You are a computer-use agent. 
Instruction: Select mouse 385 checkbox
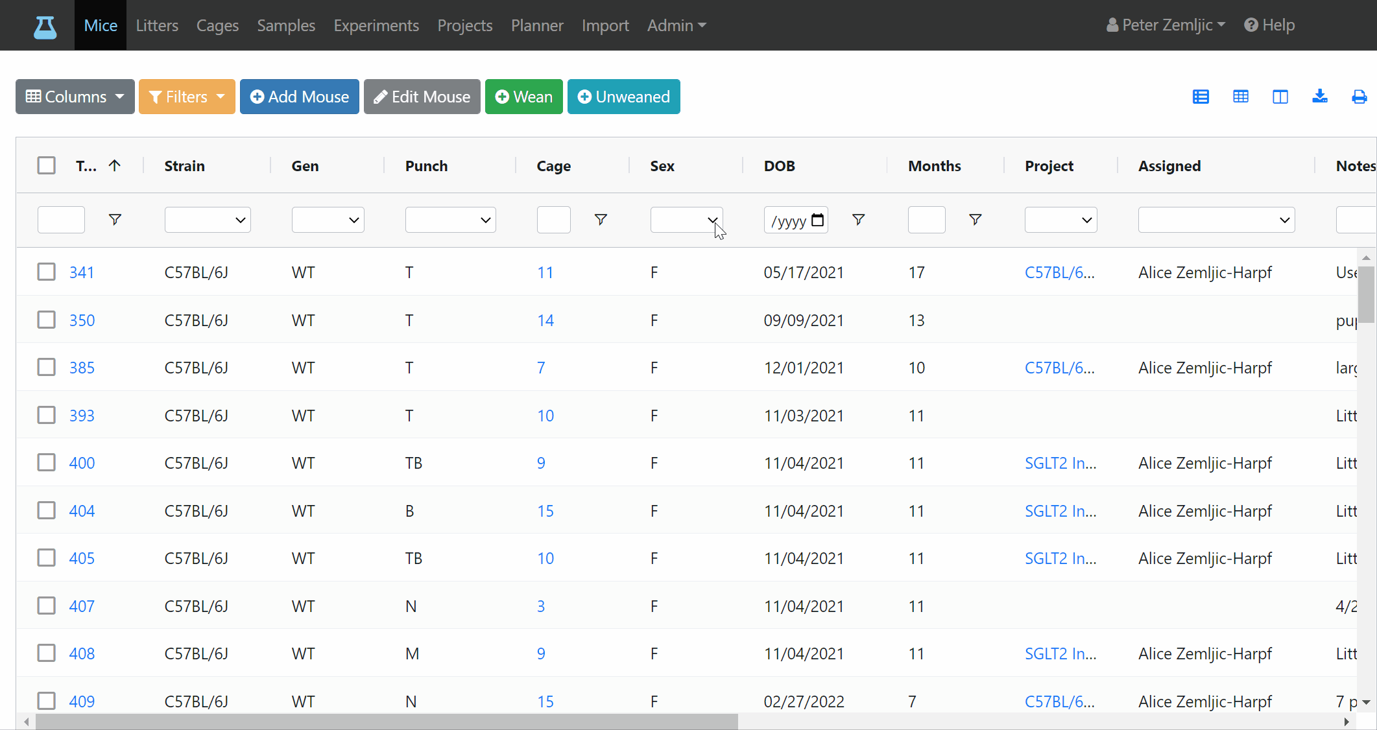[x=47, y=367]
